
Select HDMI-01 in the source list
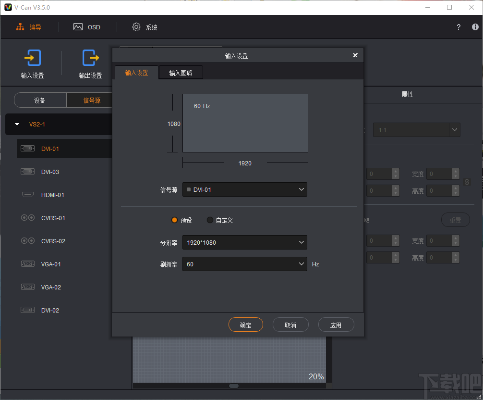click(x=64, y=195)
